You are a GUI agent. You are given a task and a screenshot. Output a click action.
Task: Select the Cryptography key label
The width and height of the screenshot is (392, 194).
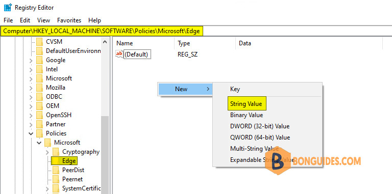point(81,152)
